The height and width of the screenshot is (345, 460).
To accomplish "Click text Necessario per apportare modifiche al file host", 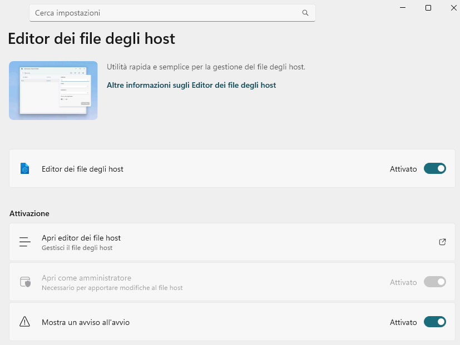I will (x=112, y=288).
